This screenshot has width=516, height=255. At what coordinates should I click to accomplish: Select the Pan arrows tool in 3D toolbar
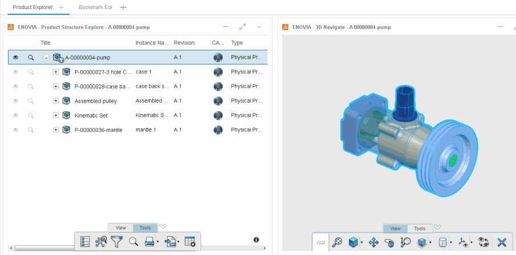[x=374, y=242]
